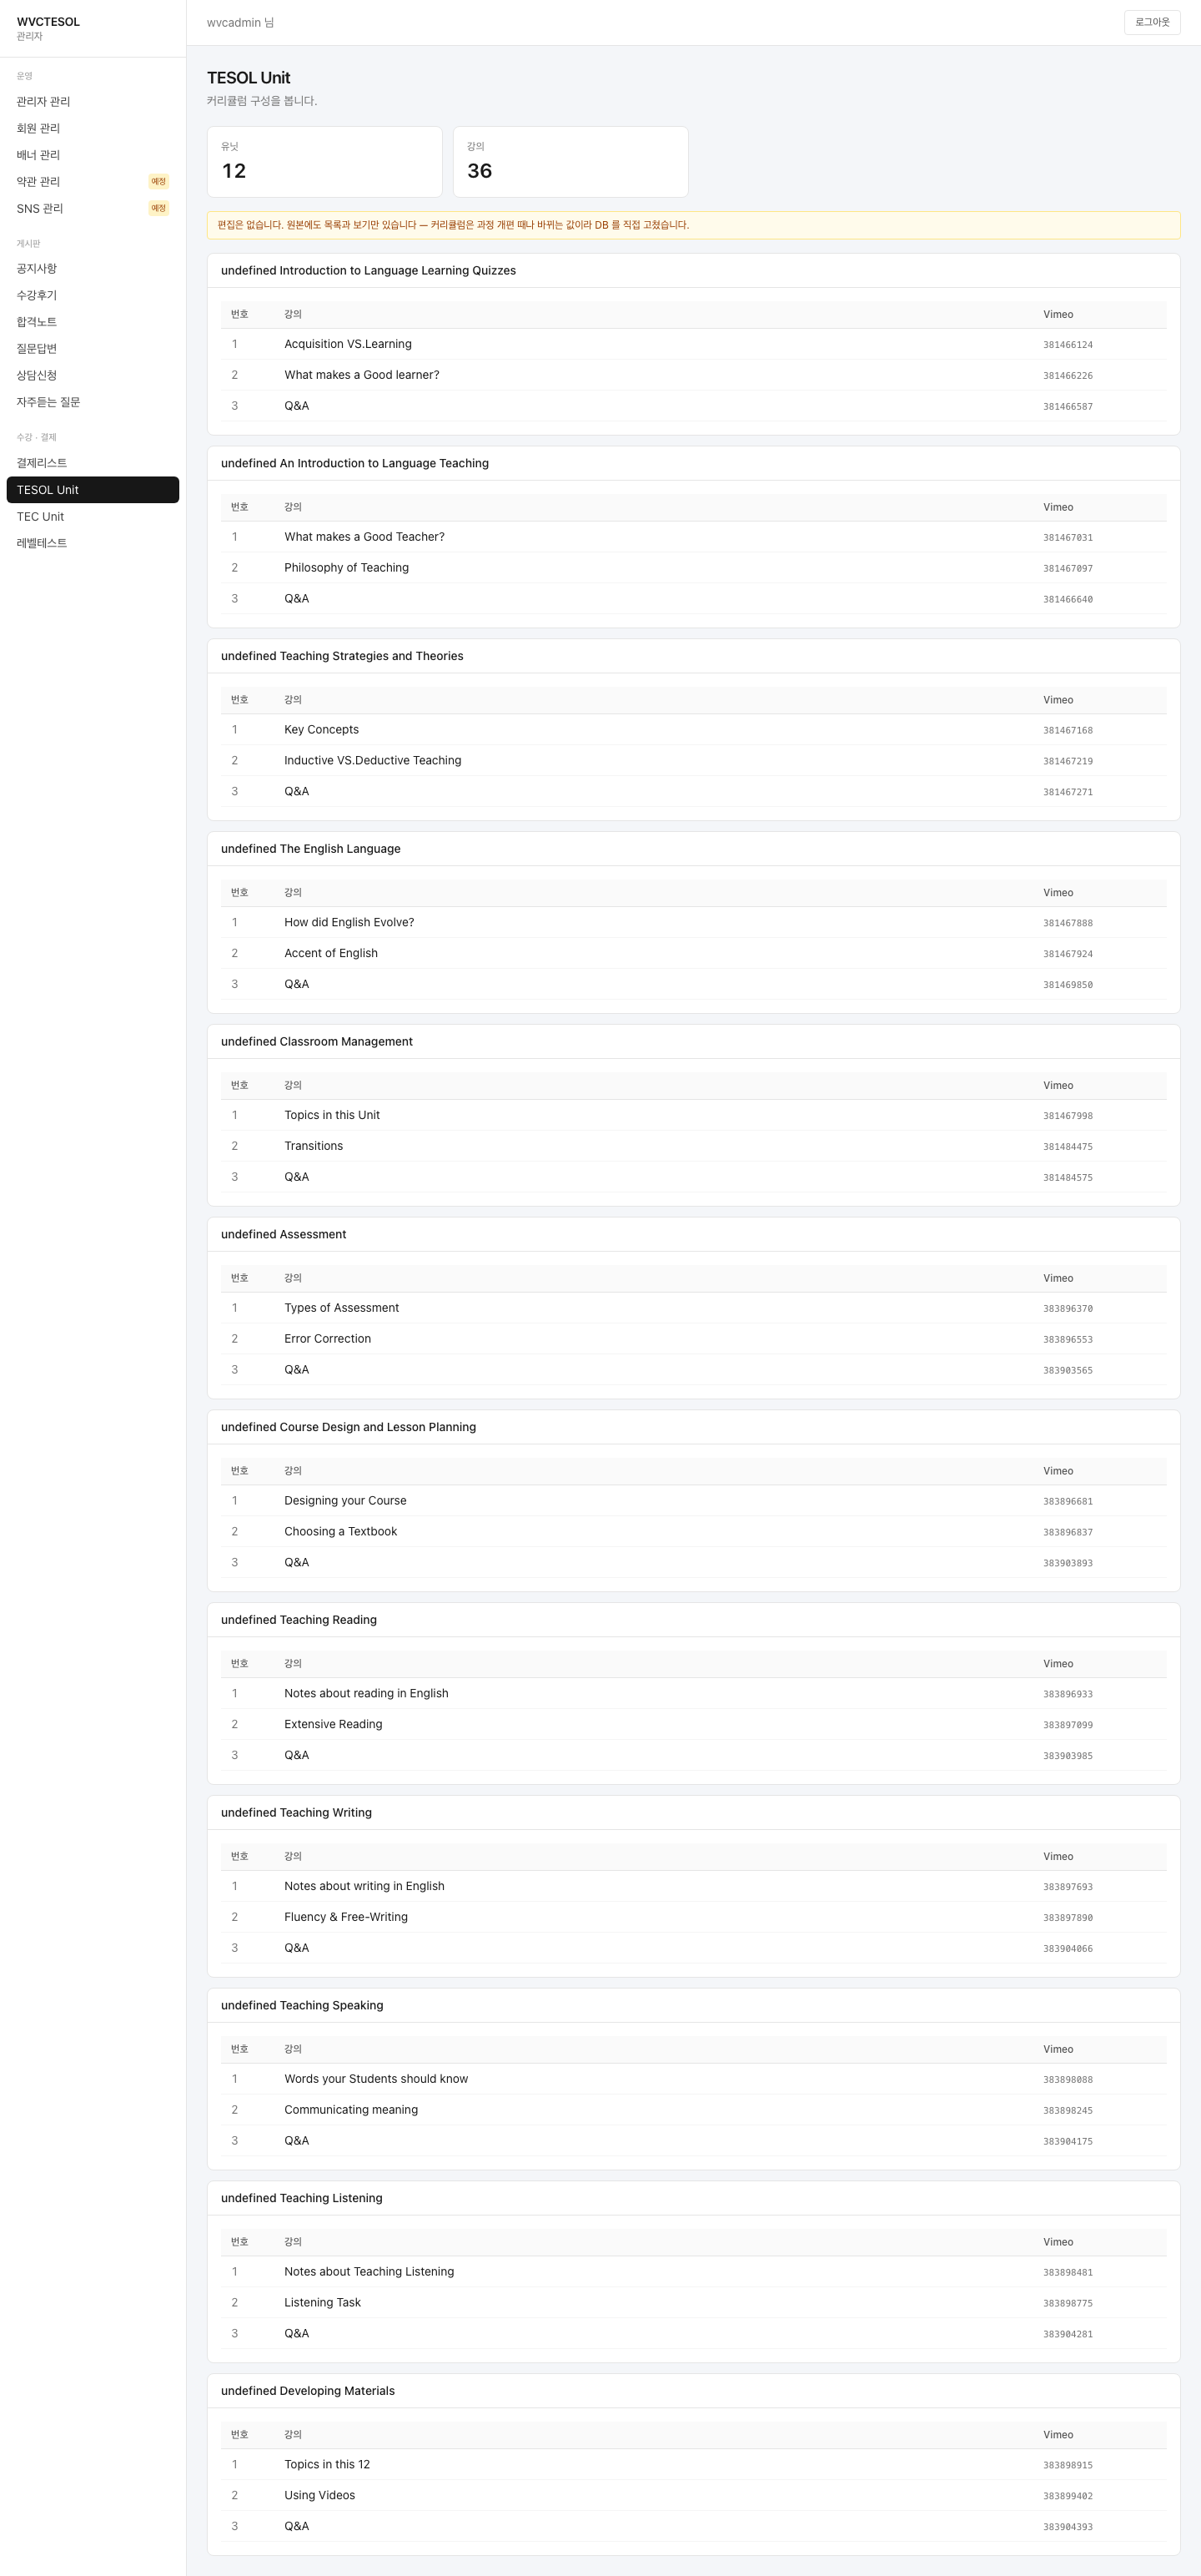The width and height of the screenshot is (1201, 2576).
Task: Go to the 배너 관리 page
Action: pyautogui.click(x=93, y=155)
